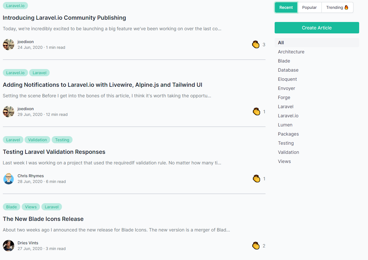368x260 pixels.
Task: Click Laravel tag above Testing Validation article
Action: coord(13,140)
